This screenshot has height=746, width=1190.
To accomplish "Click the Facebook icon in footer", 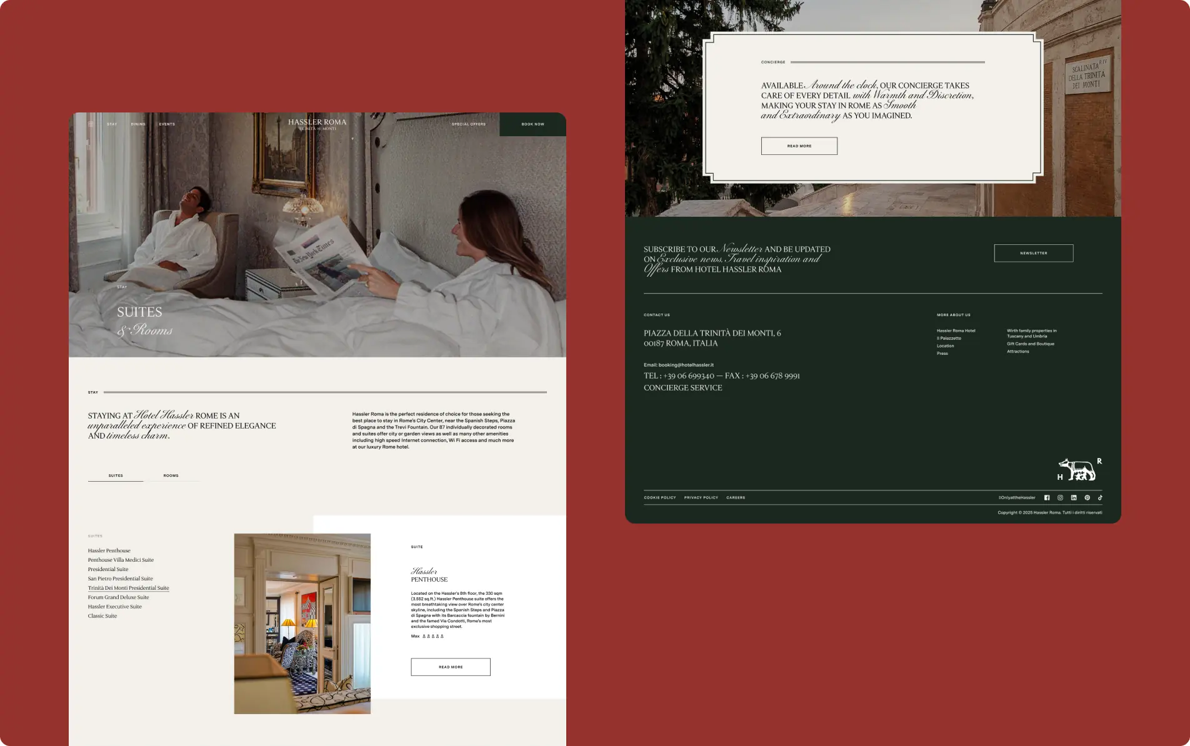I will [1047, 498].
